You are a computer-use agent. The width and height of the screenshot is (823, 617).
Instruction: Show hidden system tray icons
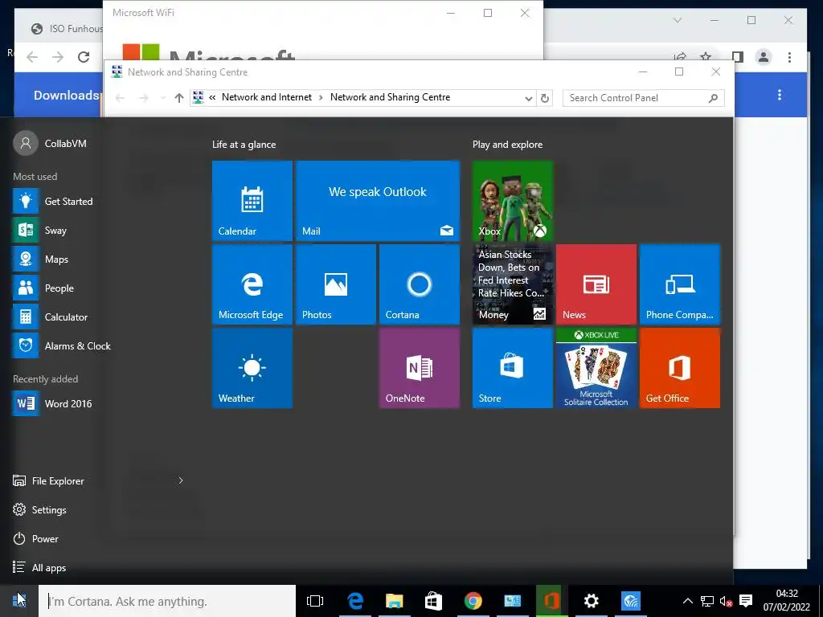pos(688,601)
